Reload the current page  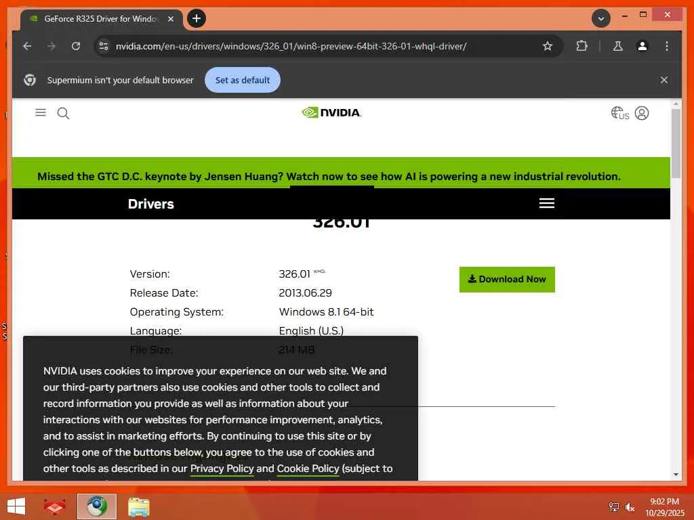pyautogui.click(x=76, y=46)
